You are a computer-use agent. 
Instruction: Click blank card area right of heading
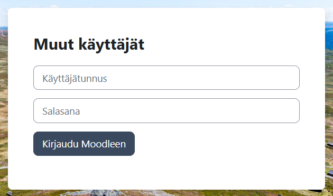click(234, 44)
